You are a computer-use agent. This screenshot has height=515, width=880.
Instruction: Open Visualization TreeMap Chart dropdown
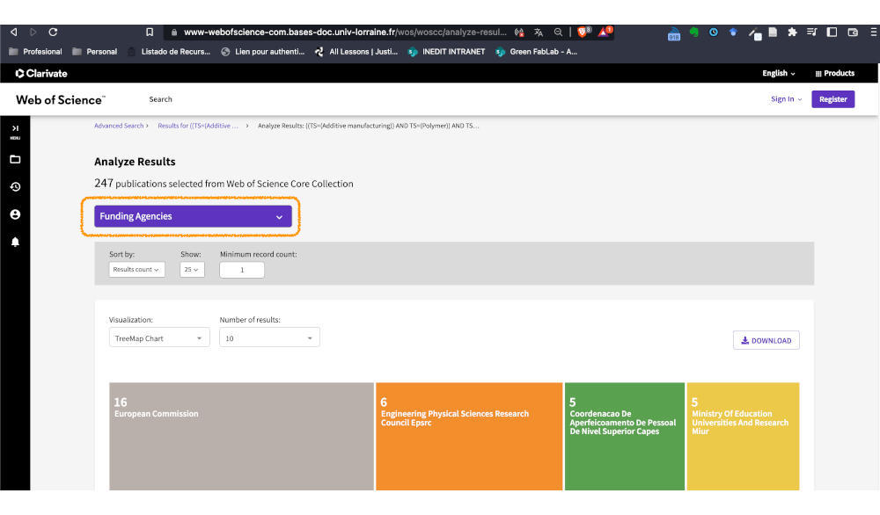pos(159,338)
